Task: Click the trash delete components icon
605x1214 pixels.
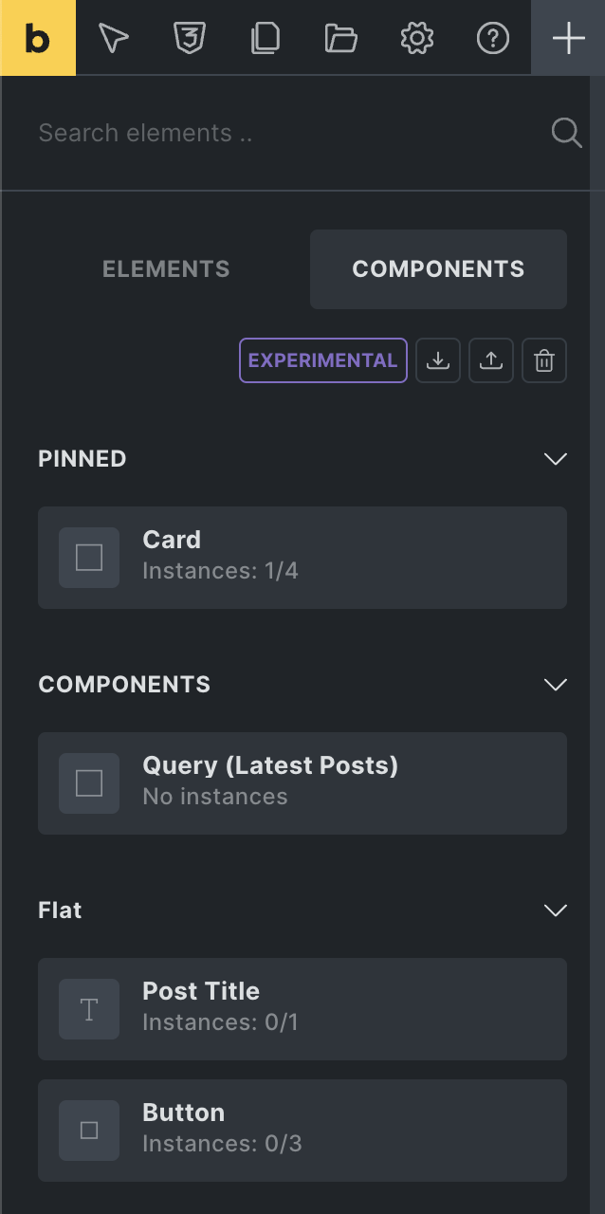Action: pyautogui.click(x=544, y=360)
